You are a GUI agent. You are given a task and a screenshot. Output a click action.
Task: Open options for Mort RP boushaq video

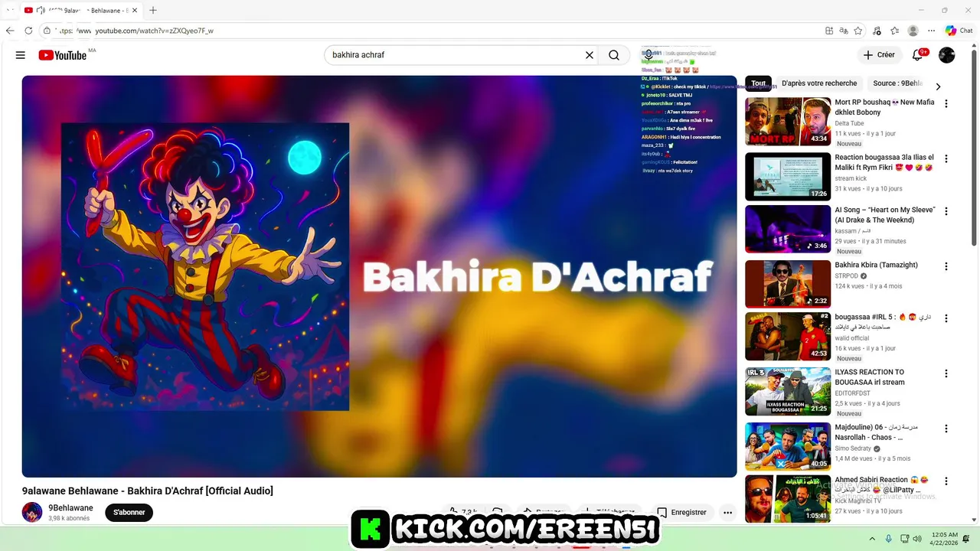coord(946,103)
